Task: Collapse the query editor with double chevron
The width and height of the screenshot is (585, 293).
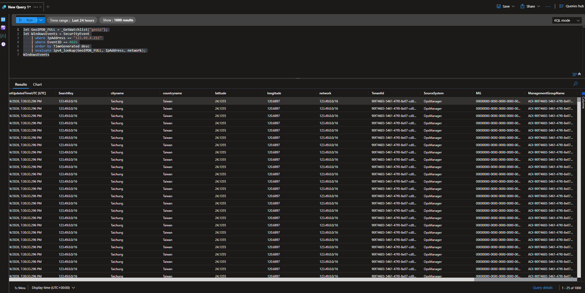Action: 579,74
